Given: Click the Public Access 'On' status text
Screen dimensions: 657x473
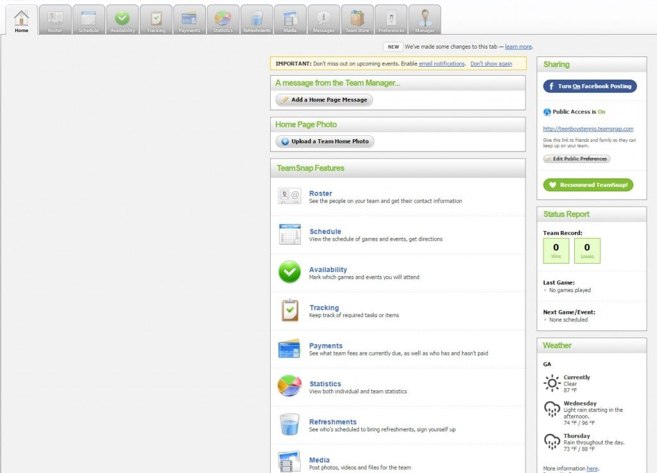Looking at the screenshot, I should [601, 112].
